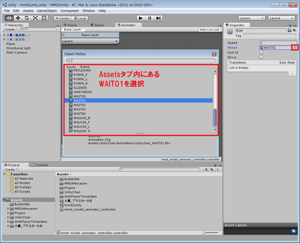Select the Rect transform tool
Viewport: 300px width, 243px height.
pos(44,18)
